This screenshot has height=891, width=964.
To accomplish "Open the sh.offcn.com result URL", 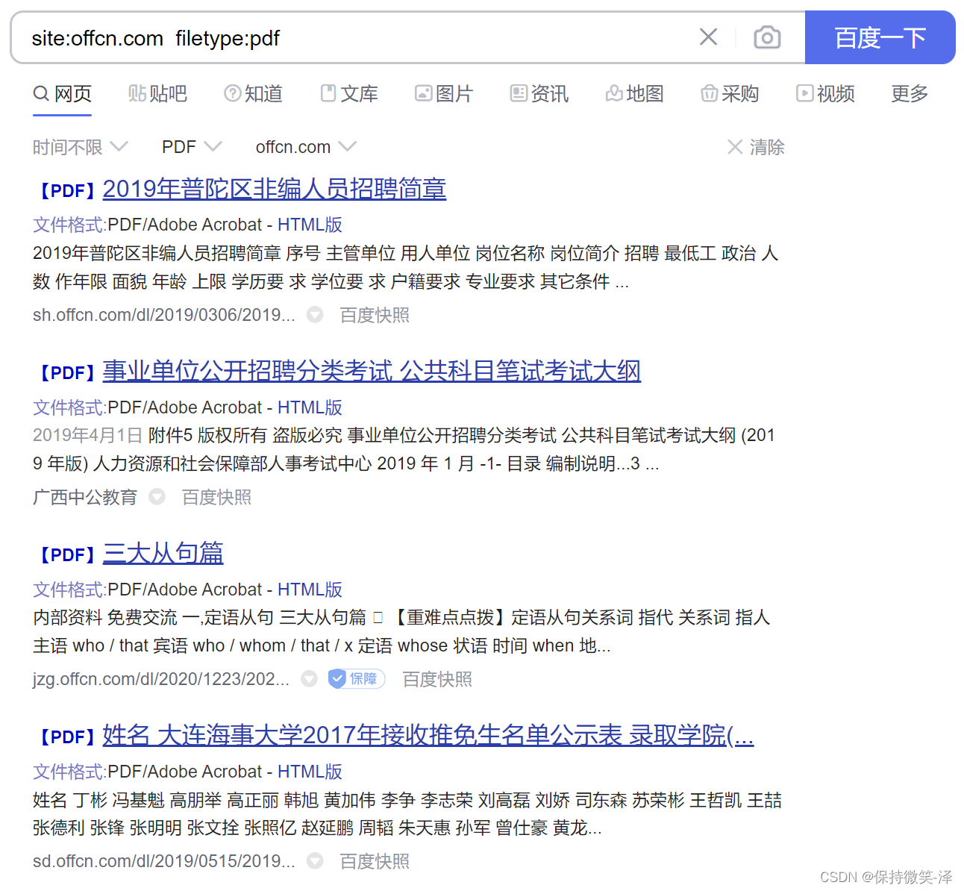I will pos(164,315).
